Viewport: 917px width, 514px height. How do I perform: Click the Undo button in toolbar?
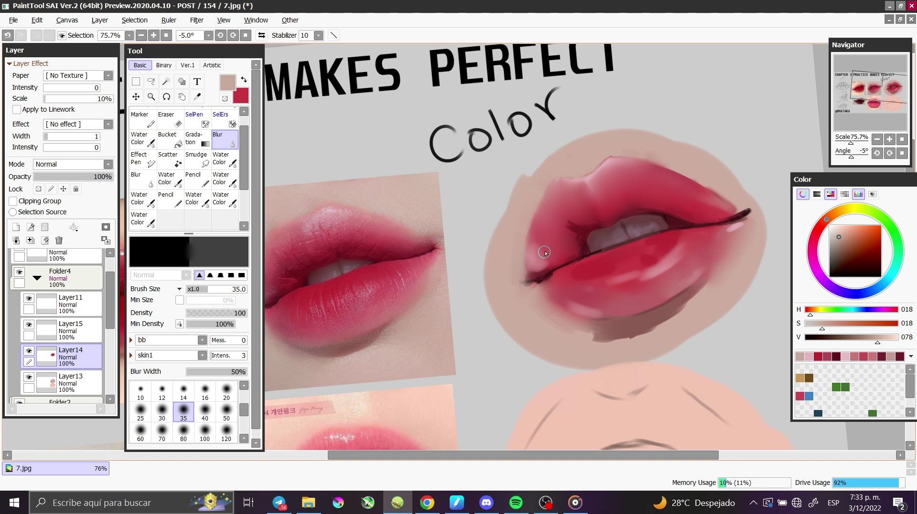pos(8,35)
